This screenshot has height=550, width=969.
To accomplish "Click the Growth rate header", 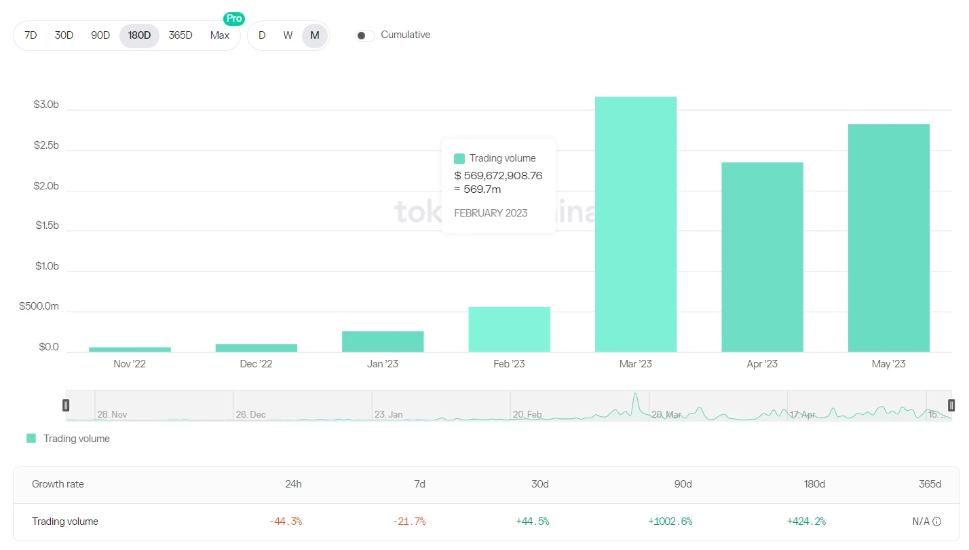I will click(58, 484).
